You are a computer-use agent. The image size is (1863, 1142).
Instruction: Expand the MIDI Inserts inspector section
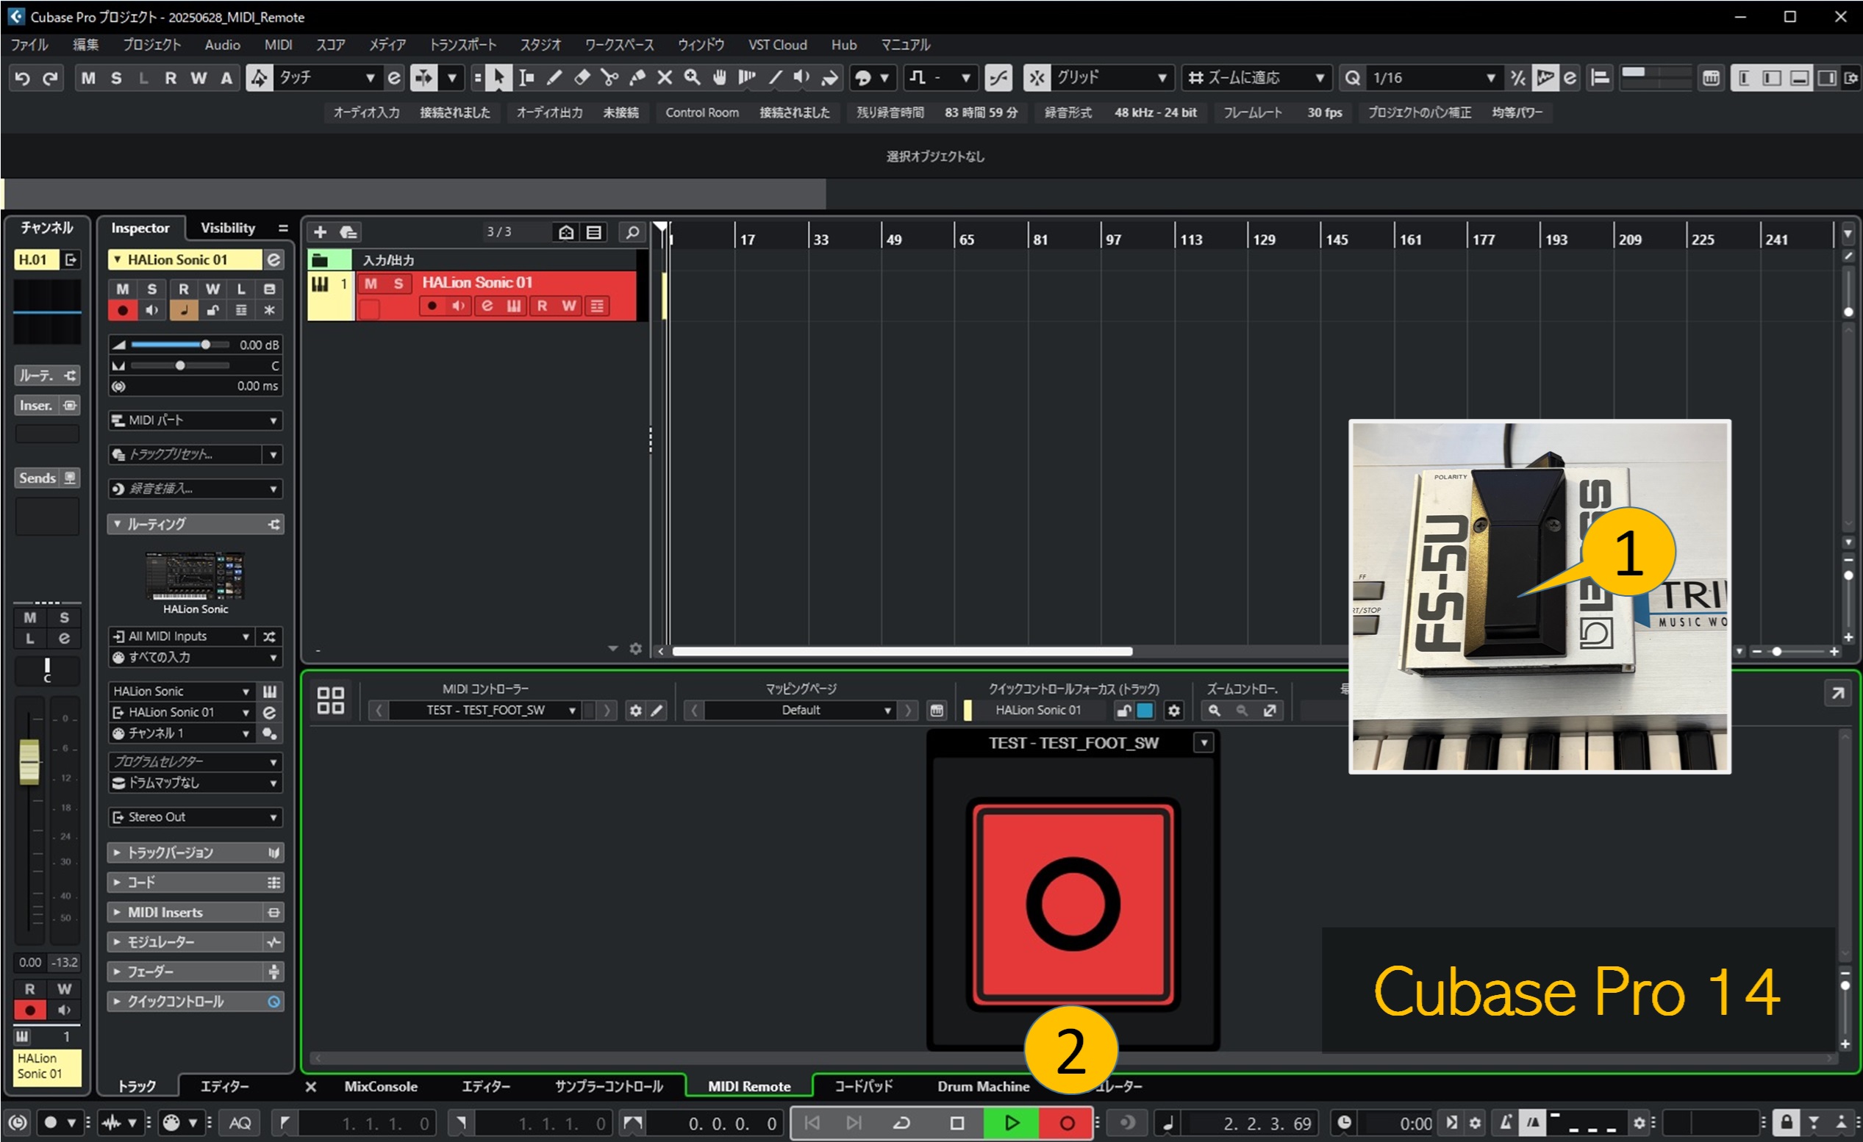195,912
